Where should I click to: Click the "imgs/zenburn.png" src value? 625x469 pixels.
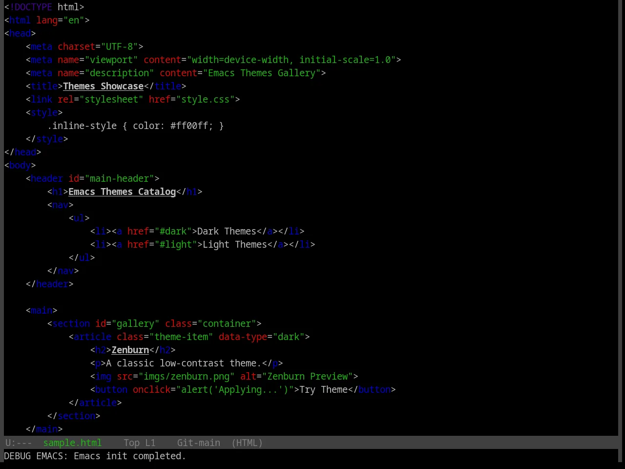pos(187,376)
